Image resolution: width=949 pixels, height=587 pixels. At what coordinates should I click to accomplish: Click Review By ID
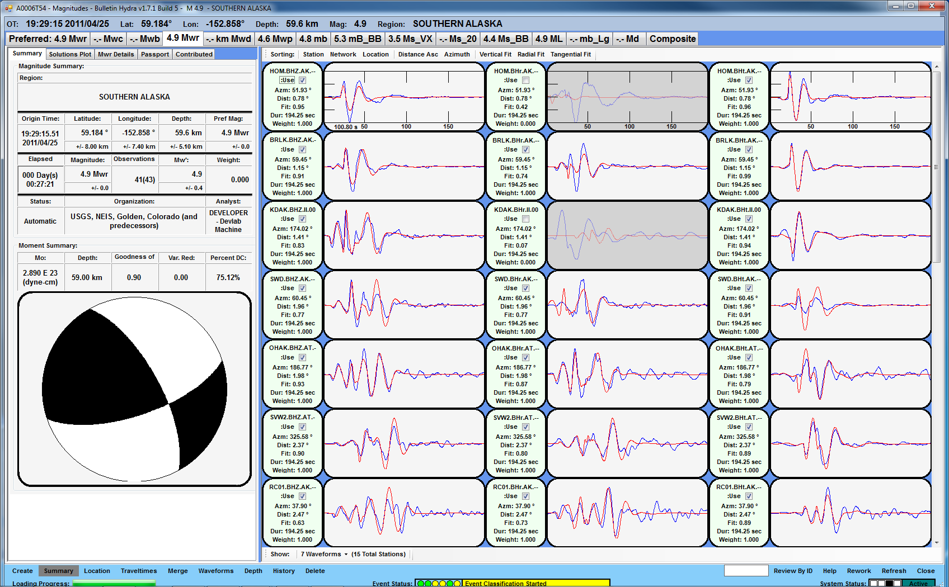pos(793,571)
